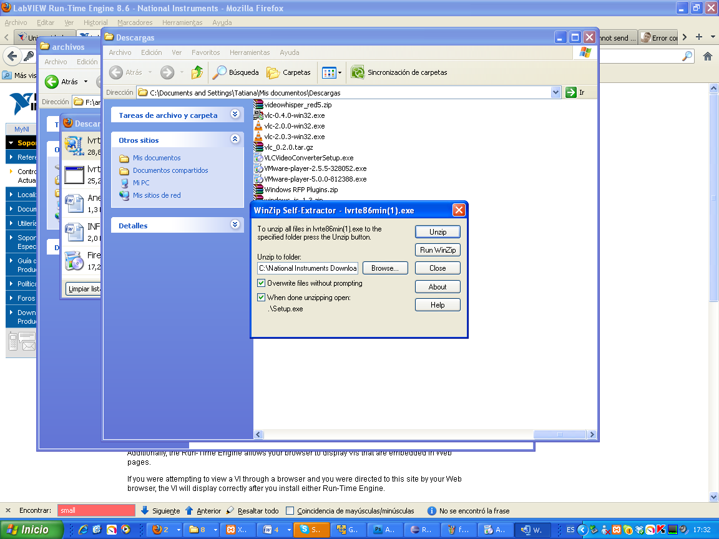Open Atrás history dropdown in archivos window
The width and height of the screenshot is (719, 539).
pyautogui.click(x=86, y=82)
